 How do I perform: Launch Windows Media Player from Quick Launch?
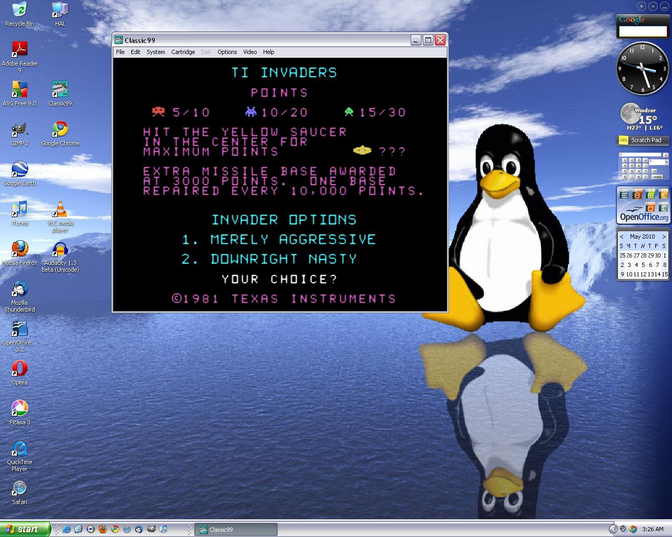click(91, 529)
